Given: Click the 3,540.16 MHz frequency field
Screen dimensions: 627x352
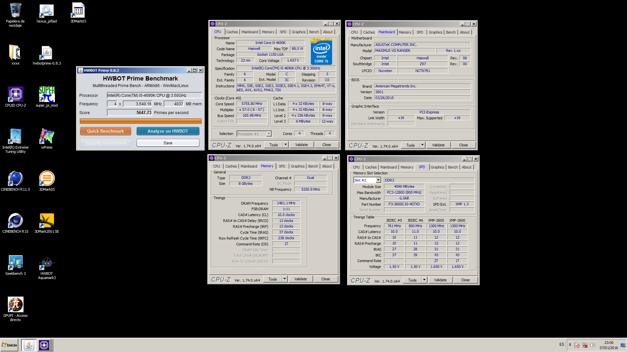Looking at the screenshot, I should [x=137, y=104].
